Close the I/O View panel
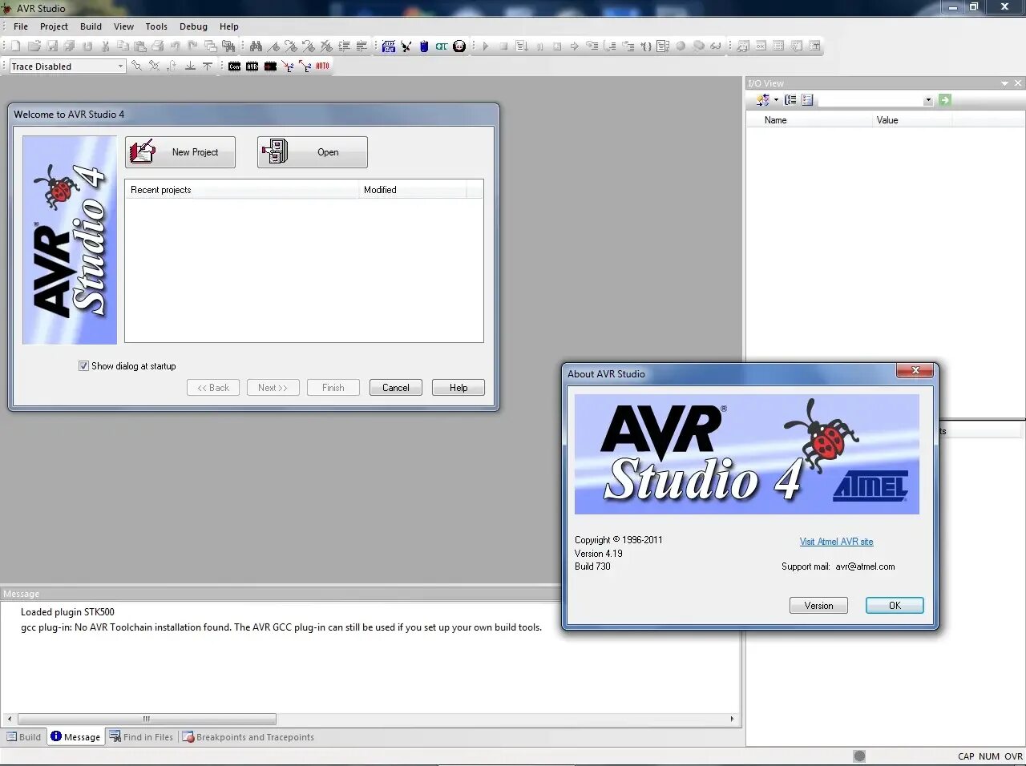The height and width of the screenshot is (766, 1026). click(1018, 83)
